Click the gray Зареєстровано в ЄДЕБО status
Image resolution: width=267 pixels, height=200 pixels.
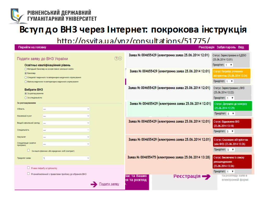[x=231, y=57]
